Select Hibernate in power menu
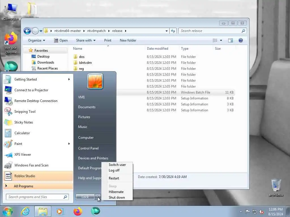Image resolution: width=290 pixels, height=217 pixels. pos(117,192)
